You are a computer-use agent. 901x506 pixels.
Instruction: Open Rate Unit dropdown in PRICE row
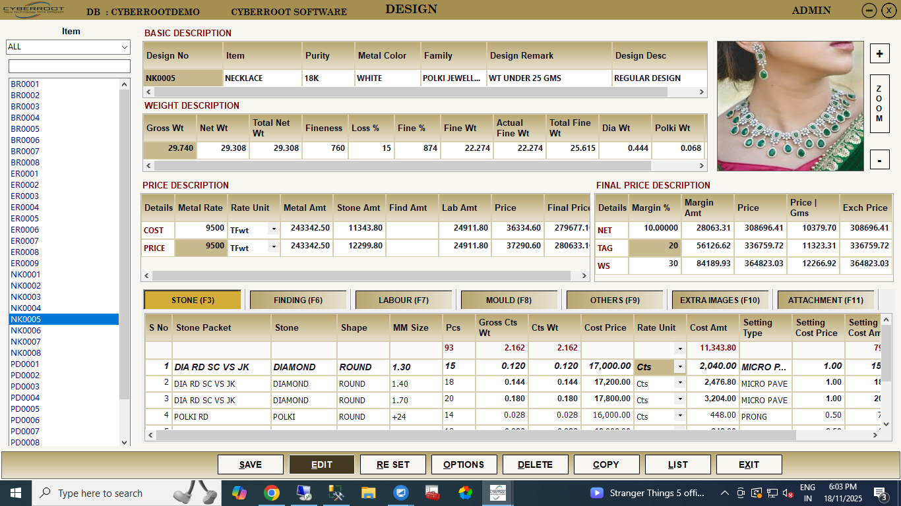[x=273, y=248]
